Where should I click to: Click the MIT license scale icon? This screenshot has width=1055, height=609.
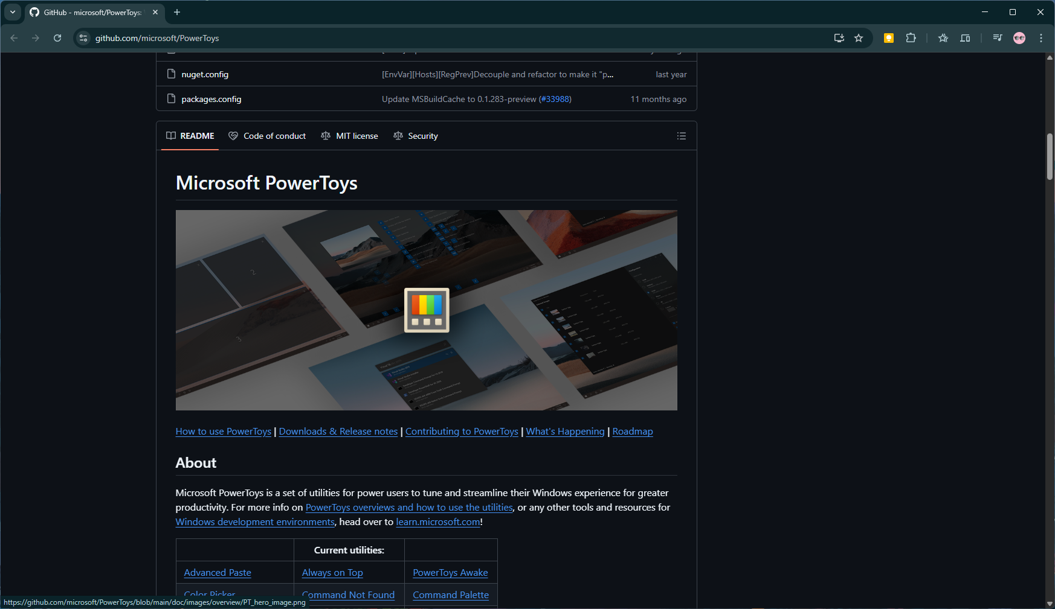click(x=326, y=136)
